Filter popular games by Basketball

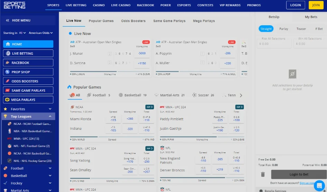133,95
